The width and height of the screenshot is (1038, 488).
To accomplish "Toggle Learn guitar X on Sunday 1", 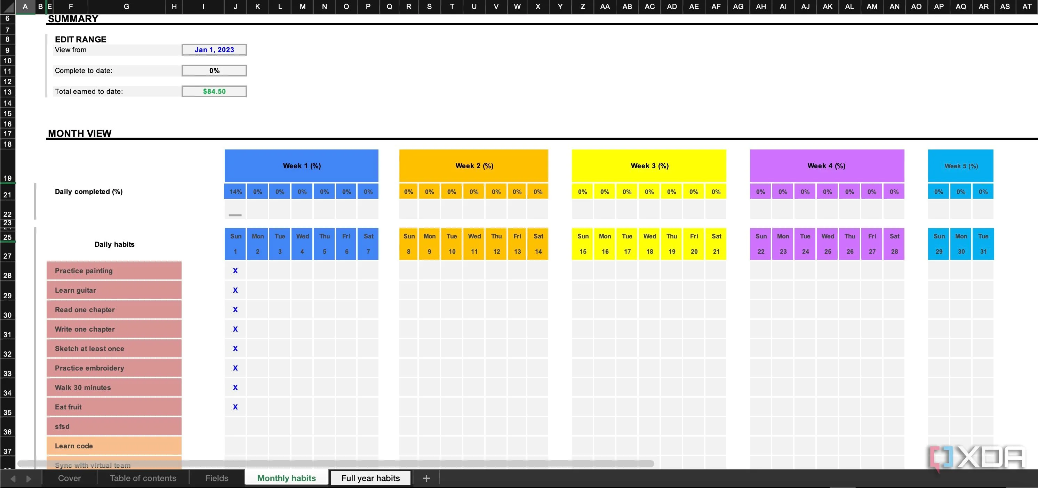I will 235,290.
